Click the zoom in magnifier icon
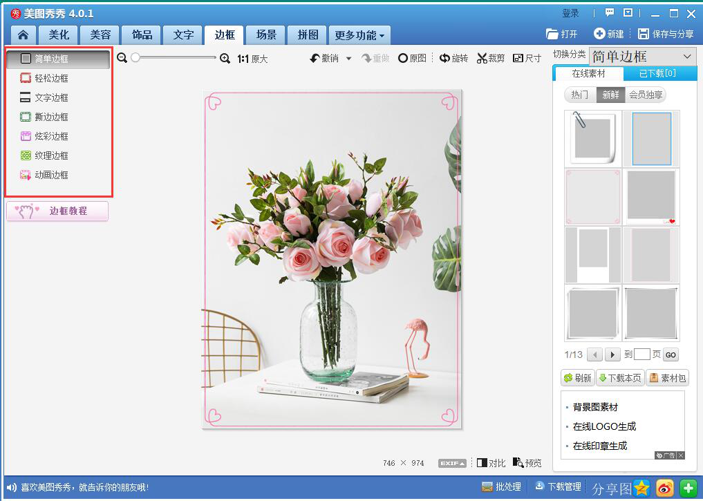703x501 pixels. pyautogui.click(x=225, y=58)
